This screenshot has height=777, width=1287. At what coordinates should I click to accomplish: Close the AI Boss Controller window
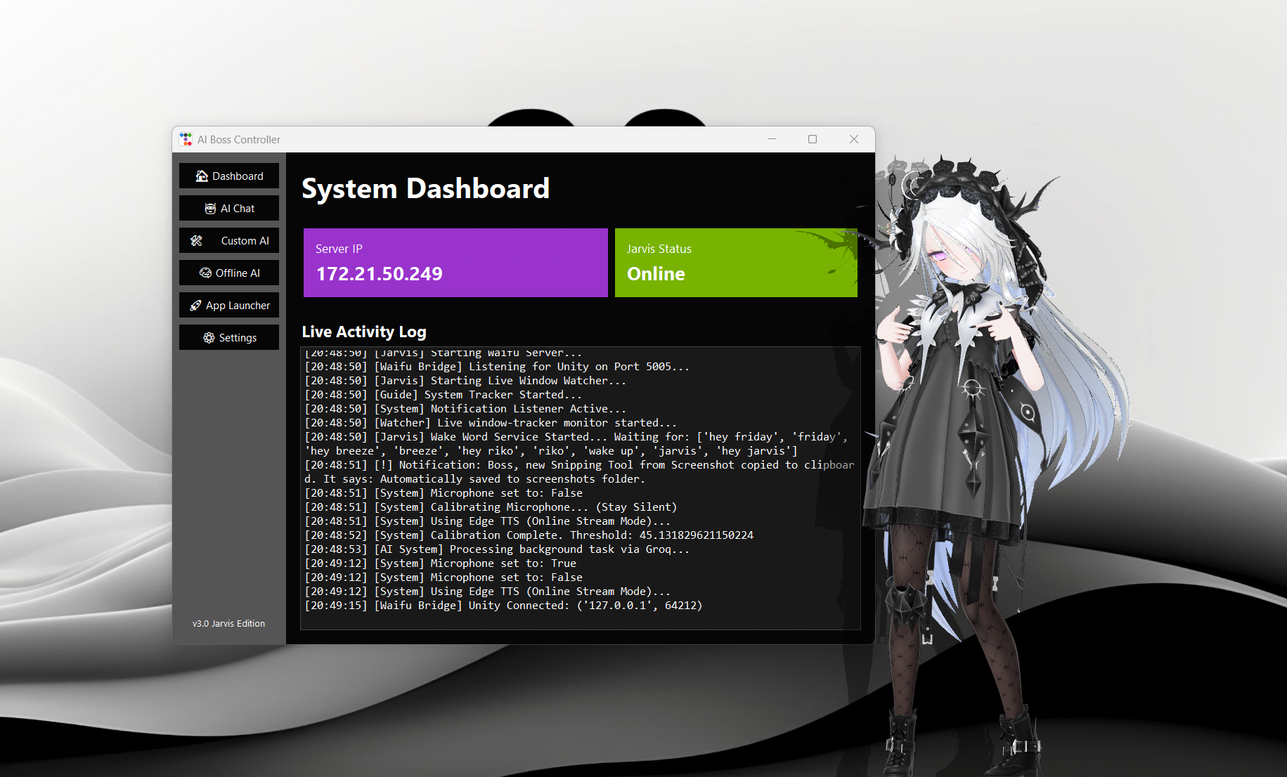pos(854,139)
